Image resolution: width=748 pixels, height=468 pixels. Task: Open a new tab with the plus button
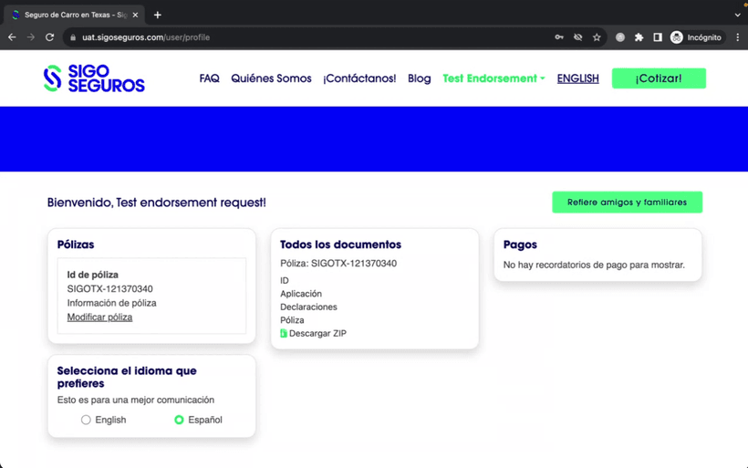(158, 15)
